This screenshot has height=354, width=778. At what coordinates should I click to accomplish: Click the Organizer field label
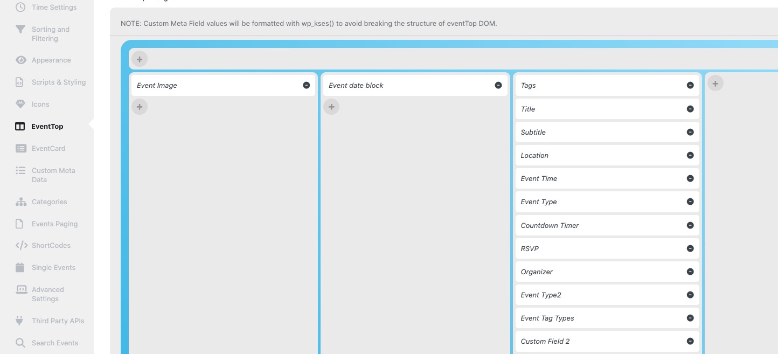537,272
